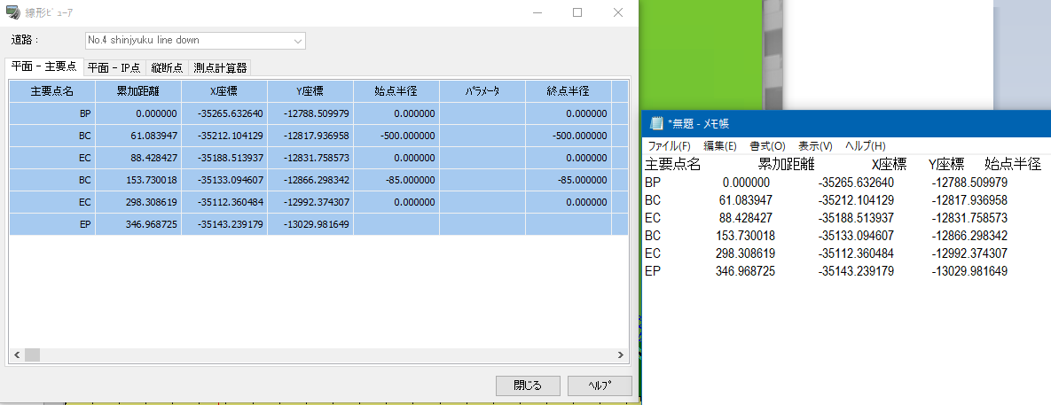Screen dimensions: 1051x405
Task: Select cell -12992.374307 in the table
Action: (310, 202)
